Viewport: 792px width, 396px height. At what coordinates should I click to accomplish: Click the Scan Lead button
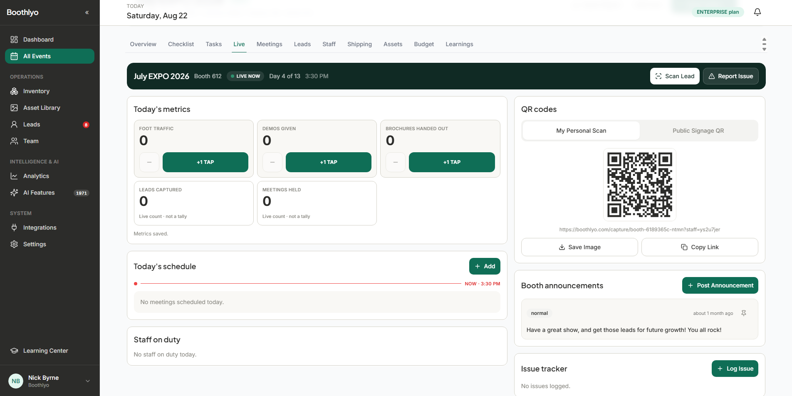[675, 76]
